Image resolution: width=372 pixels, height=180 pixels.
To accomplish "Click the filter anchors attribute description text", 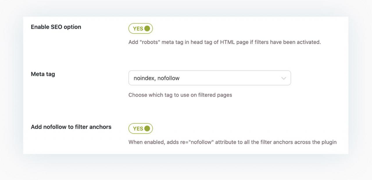I will pos(232,142).
